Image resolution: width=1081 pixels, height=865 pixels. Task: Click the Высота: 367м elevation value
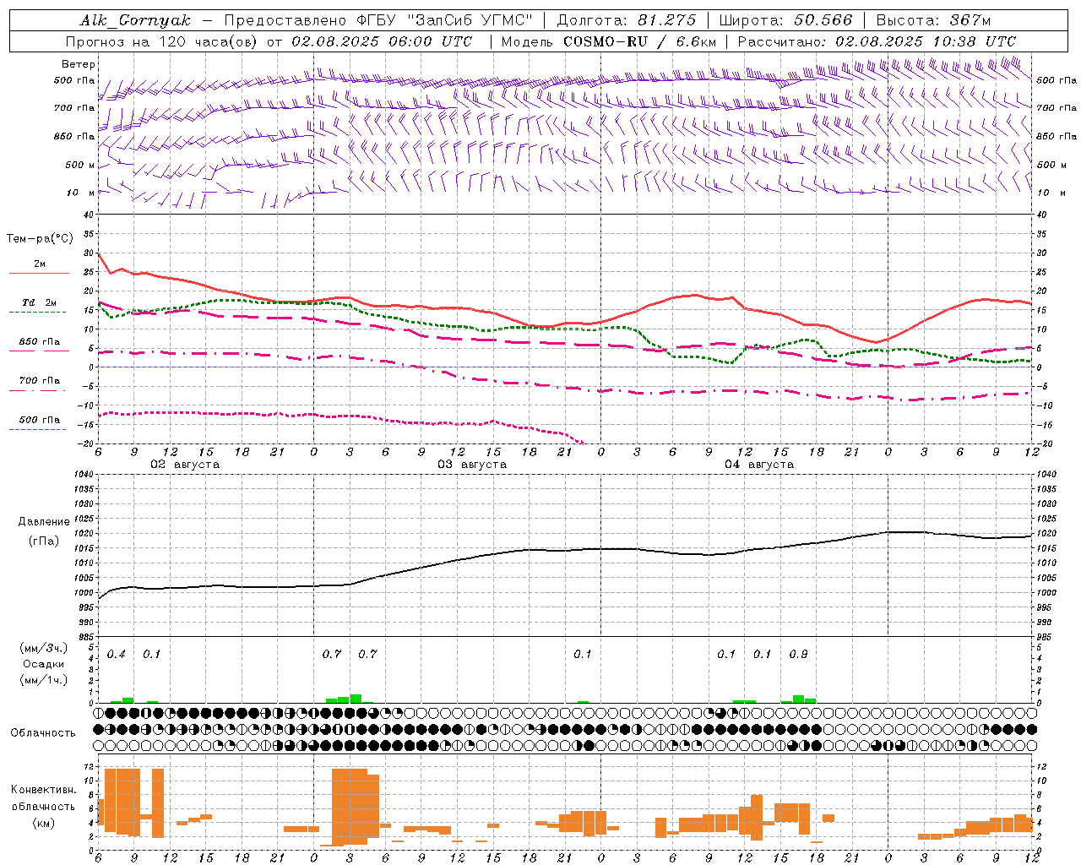coord(933,20)
